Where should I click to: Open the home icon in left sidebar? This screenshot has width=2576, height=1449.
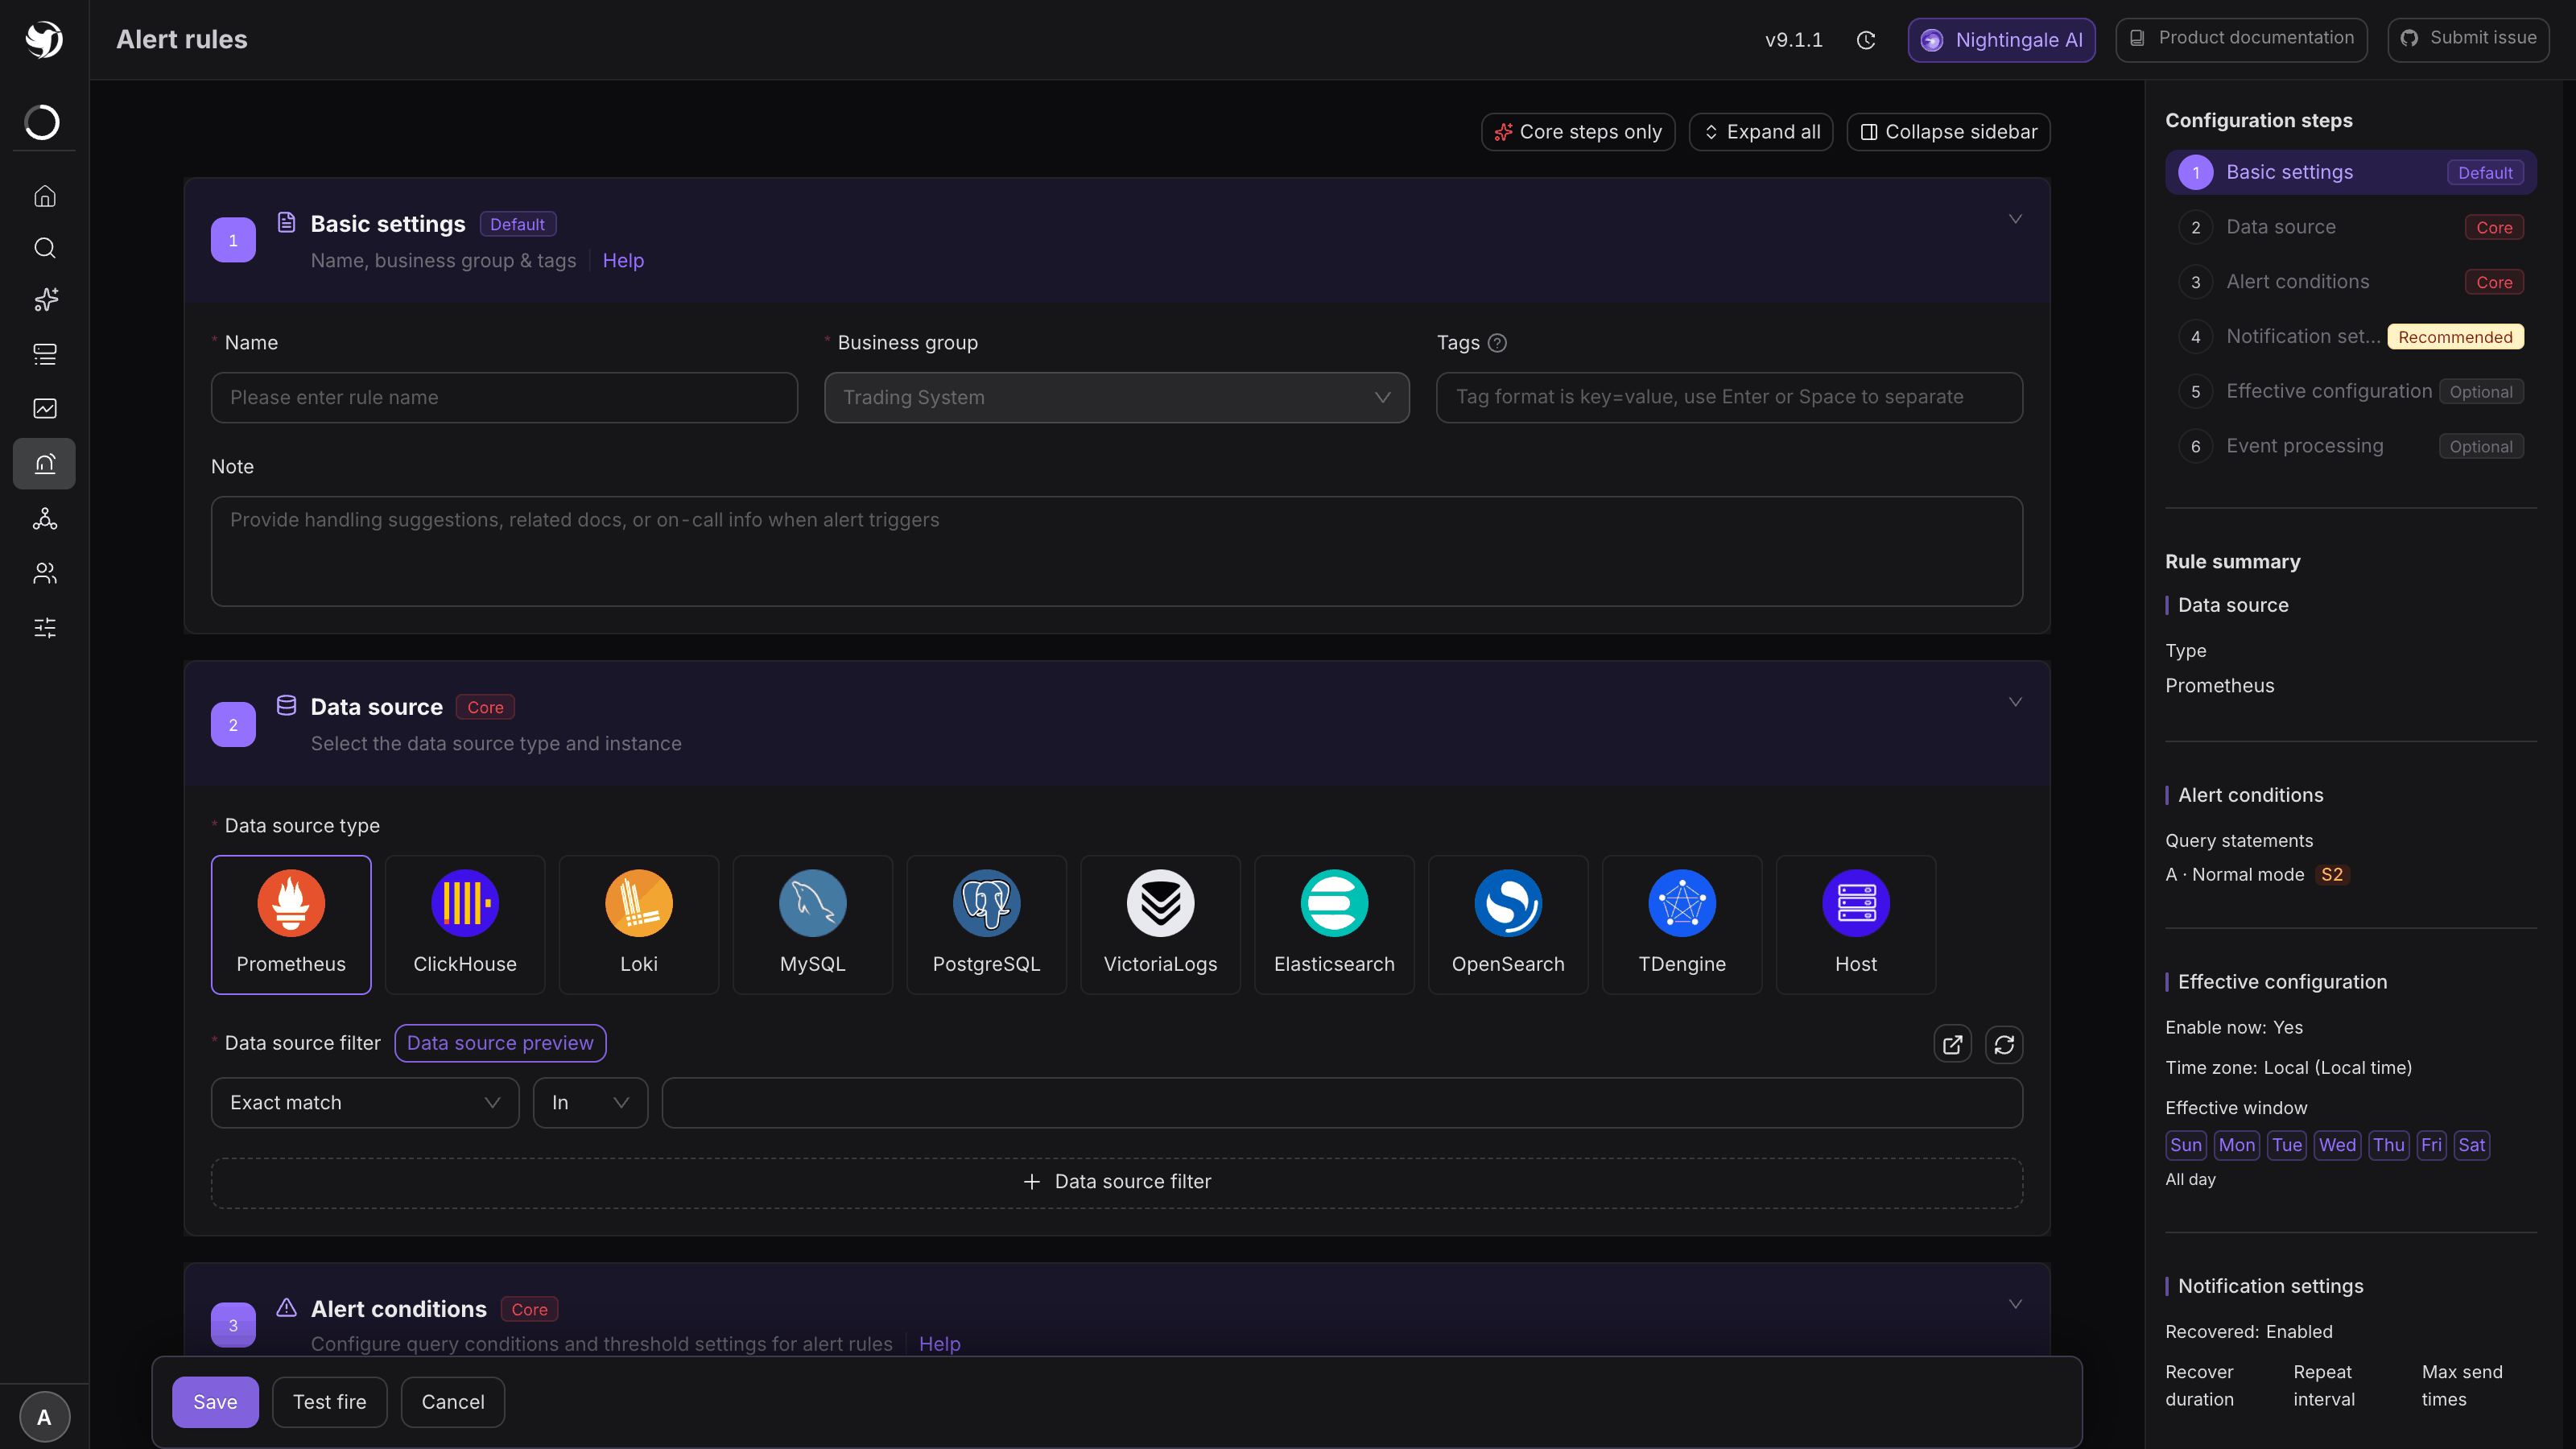(x=44, y=196)
